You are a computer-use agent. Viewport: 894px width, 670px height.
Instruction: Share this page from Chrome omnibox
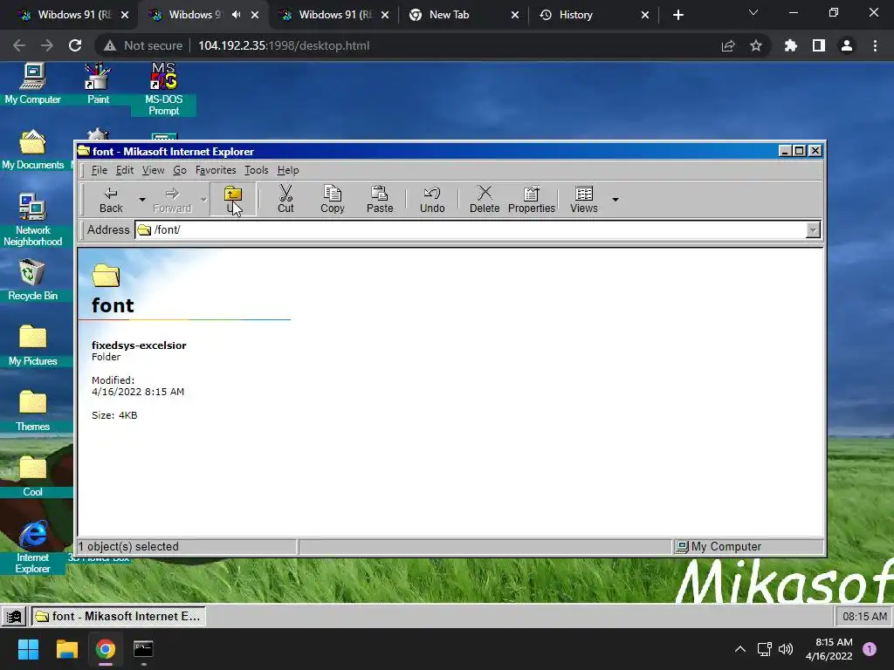[728, 45]
